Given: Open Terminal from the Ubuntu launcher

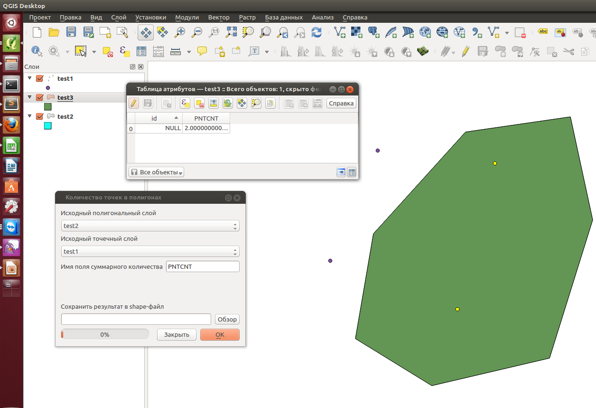Looking at the screenshot, I should coord(11,85).
